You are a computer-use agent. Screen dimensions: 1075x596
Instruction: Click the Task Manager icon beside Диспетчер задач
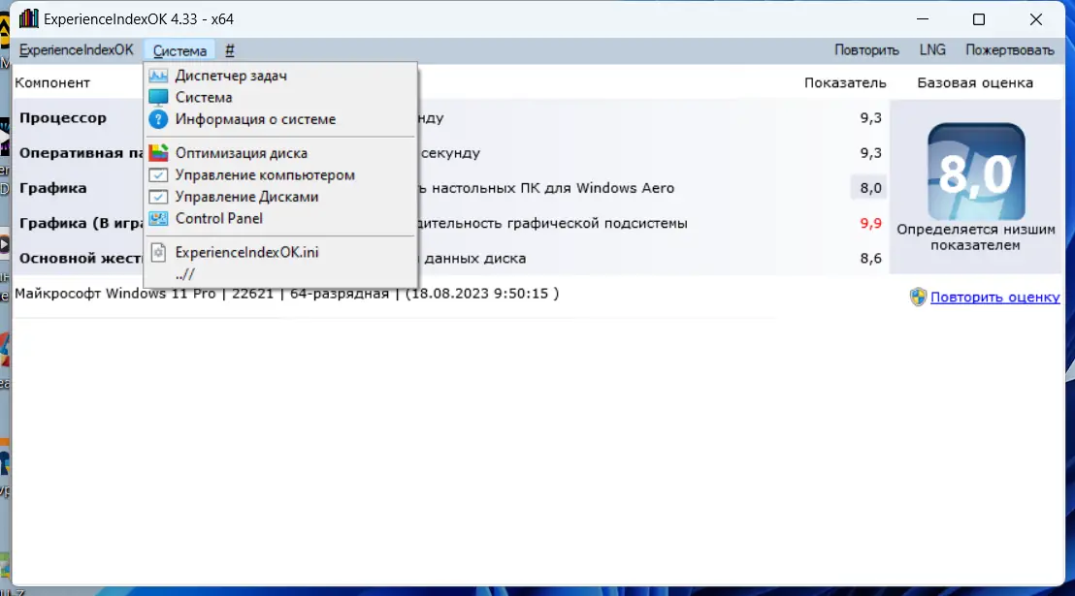click(158, 76)
